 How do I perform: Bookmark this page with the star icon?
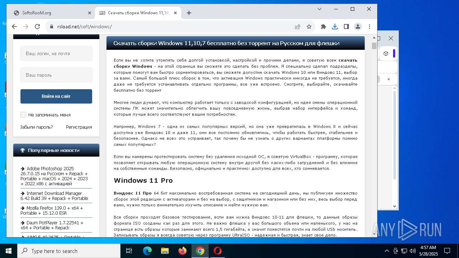tap(309, 27)
